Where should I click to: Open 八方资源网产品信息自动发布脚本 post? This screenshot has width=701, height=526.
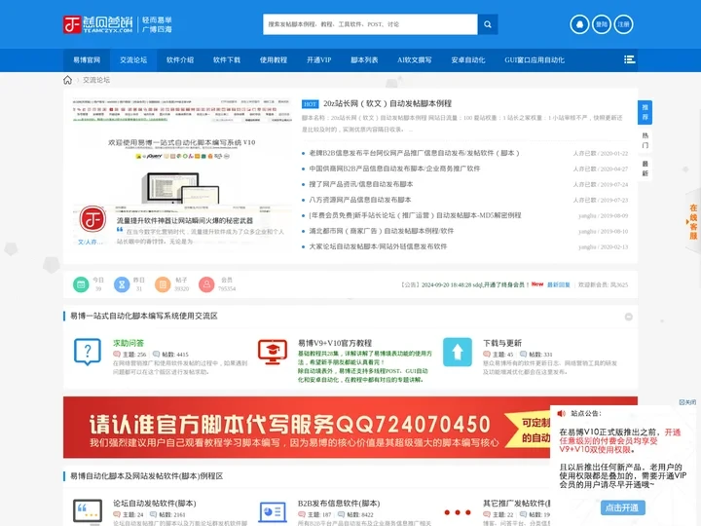pos(360,200)
